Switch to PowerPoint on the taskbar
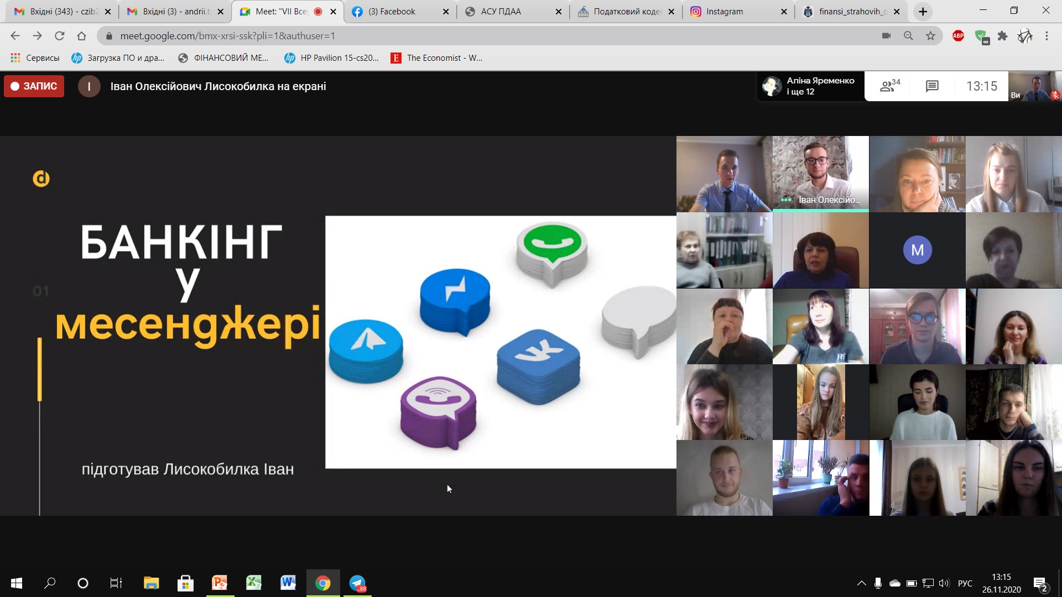 tap(220, 583)
